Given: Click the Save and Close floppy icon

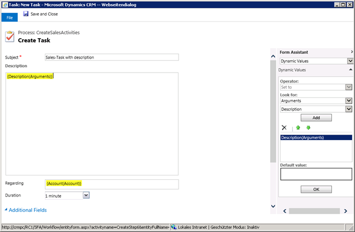Looking at the screenshot, I should tap(26, 14).
